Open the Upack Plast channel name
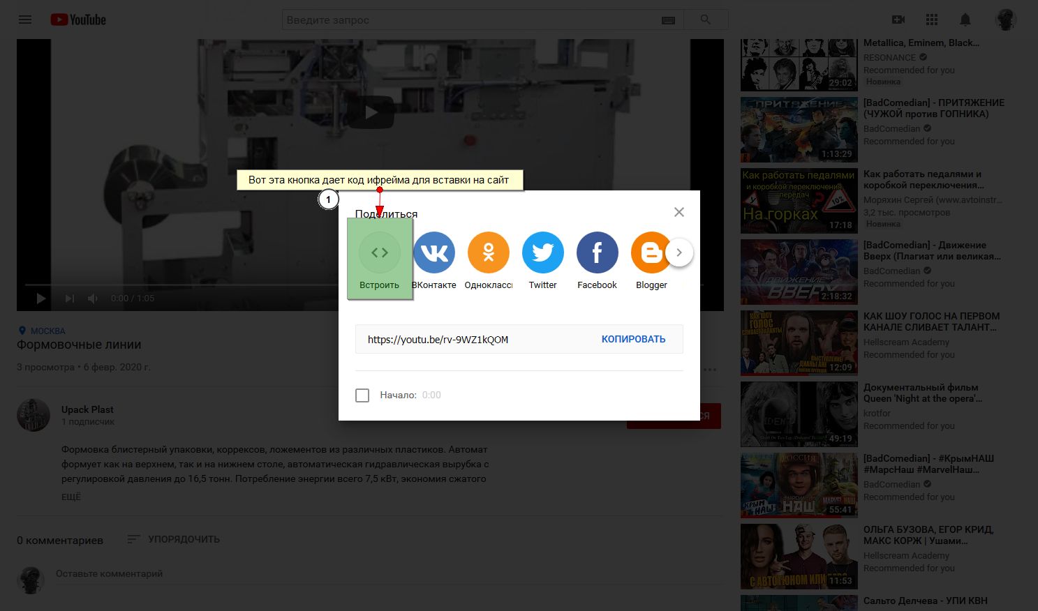Image resolution: width=1038 pixels, height=611 pixels. [x=87, y=409]
